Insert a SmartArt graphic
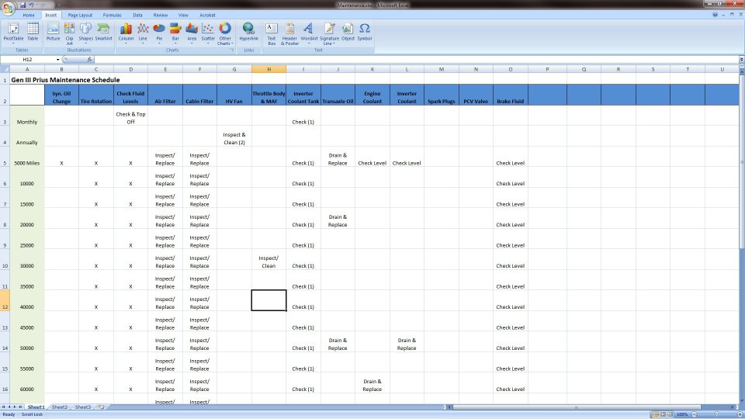Screen dimensions: 745x419 pyautogui.click(x=103, y=33)
